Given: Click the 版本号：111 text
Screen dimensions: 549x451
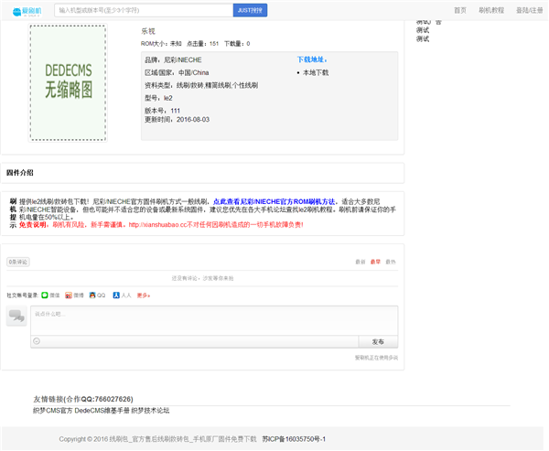Looking at the screenshot, I should 163,111.
